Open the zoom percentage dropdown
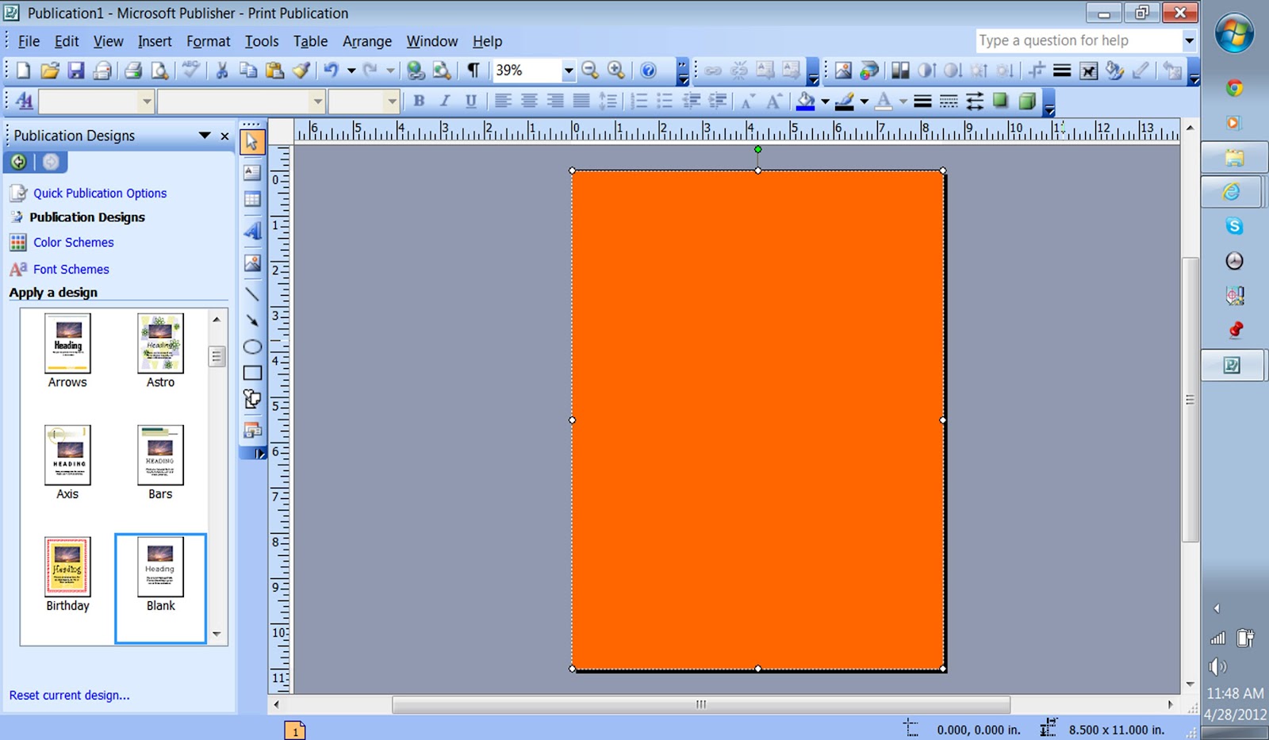 pyautogui.click(x=569, y=71)
